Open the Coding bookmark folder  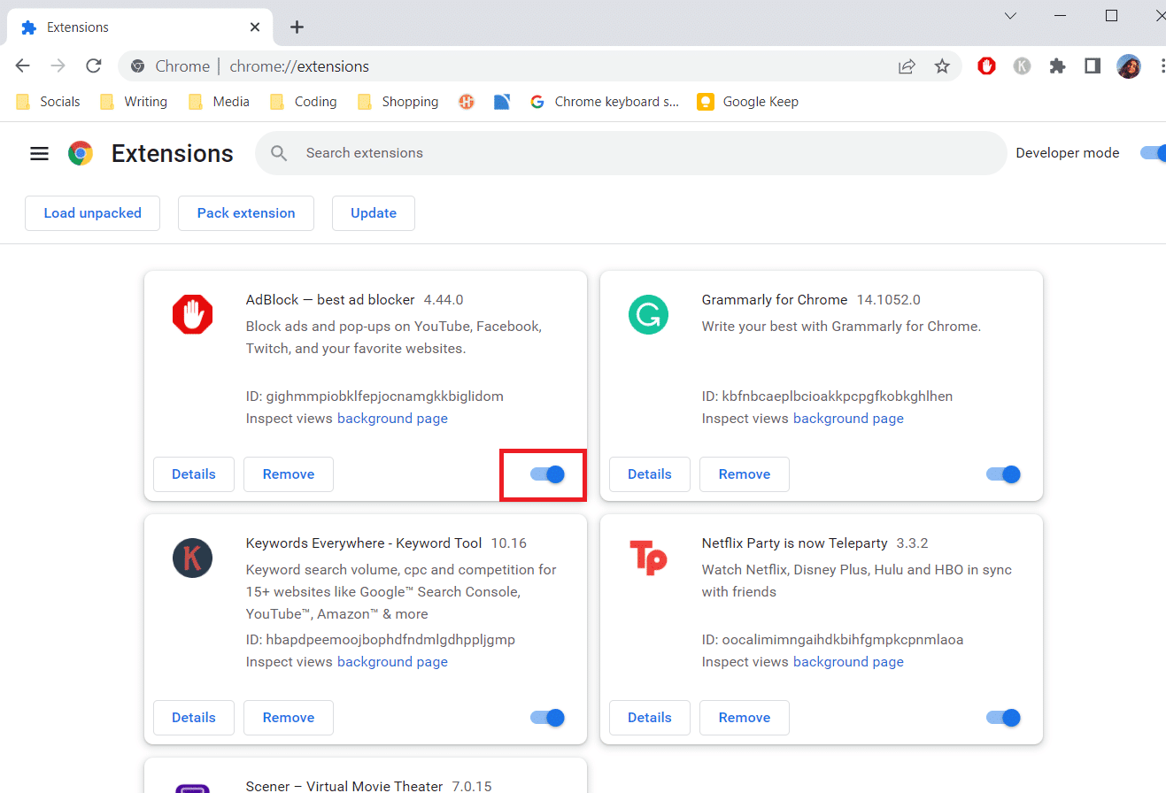pyautogui.click(x=304, y=102)
